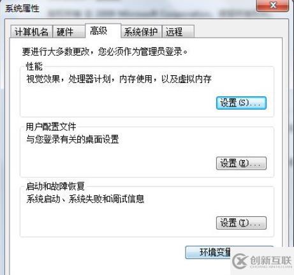Close the 系统属性 dialog with red X
Viewport: 294px width, 275px height.
pyautogui.click(x=273, y=5)
